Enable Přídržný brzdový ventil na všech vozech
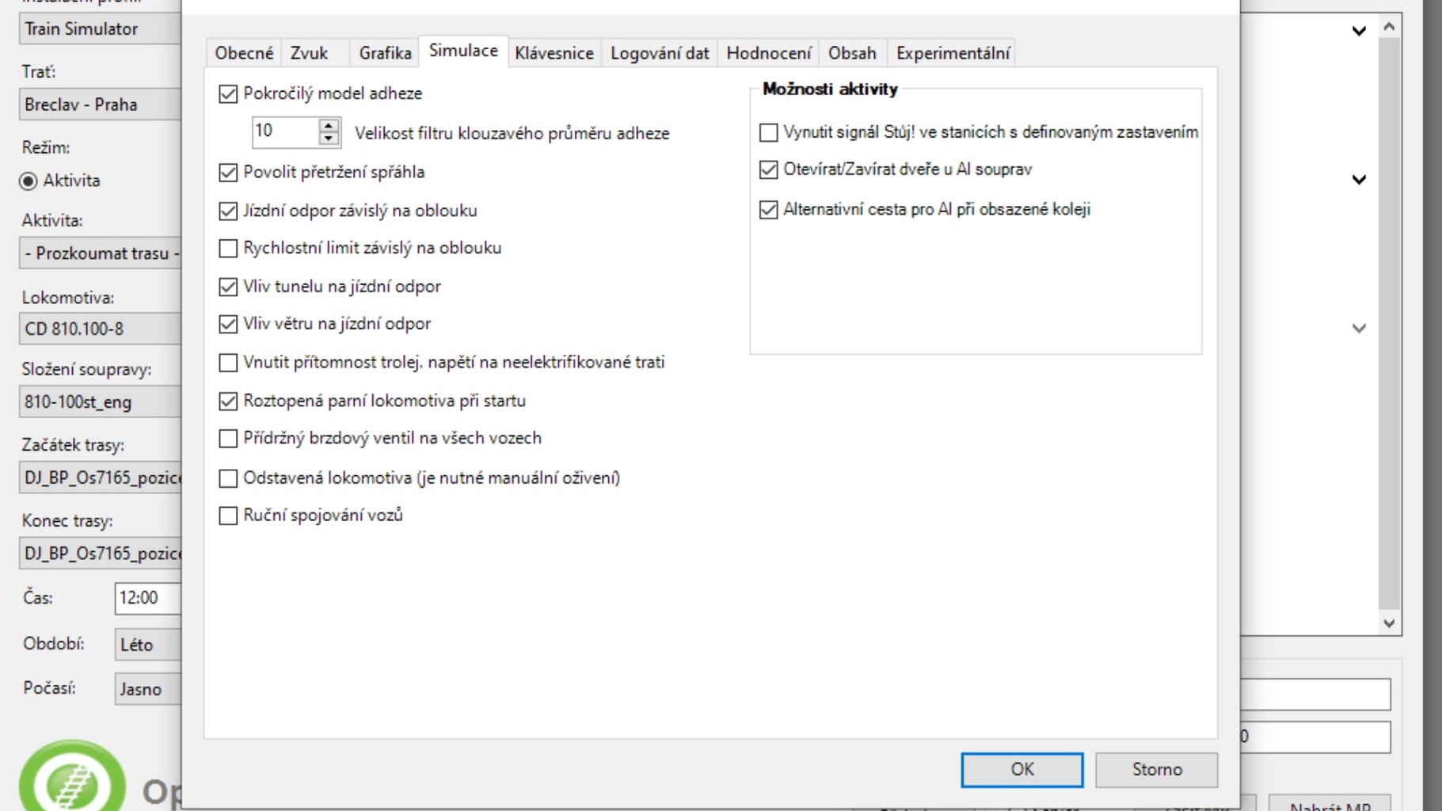The image size is (1442, 811). [228, 438]
